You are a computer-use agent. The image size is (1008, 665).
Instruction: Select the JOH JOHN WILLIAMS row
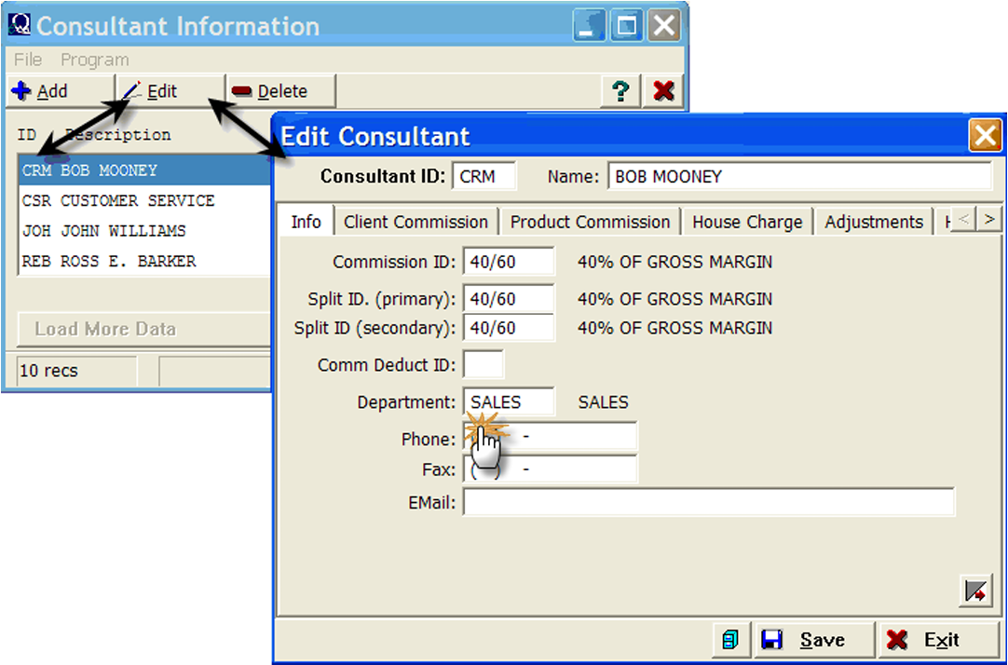[144, 231]
